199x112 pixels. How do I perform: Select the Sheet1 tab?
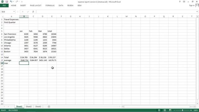point(19,106)
